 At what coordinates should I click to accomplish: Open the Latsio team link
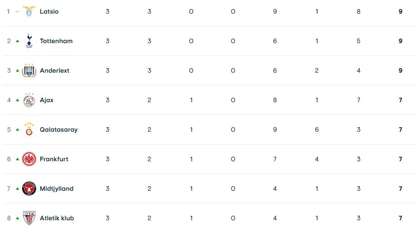coord(49,11)
